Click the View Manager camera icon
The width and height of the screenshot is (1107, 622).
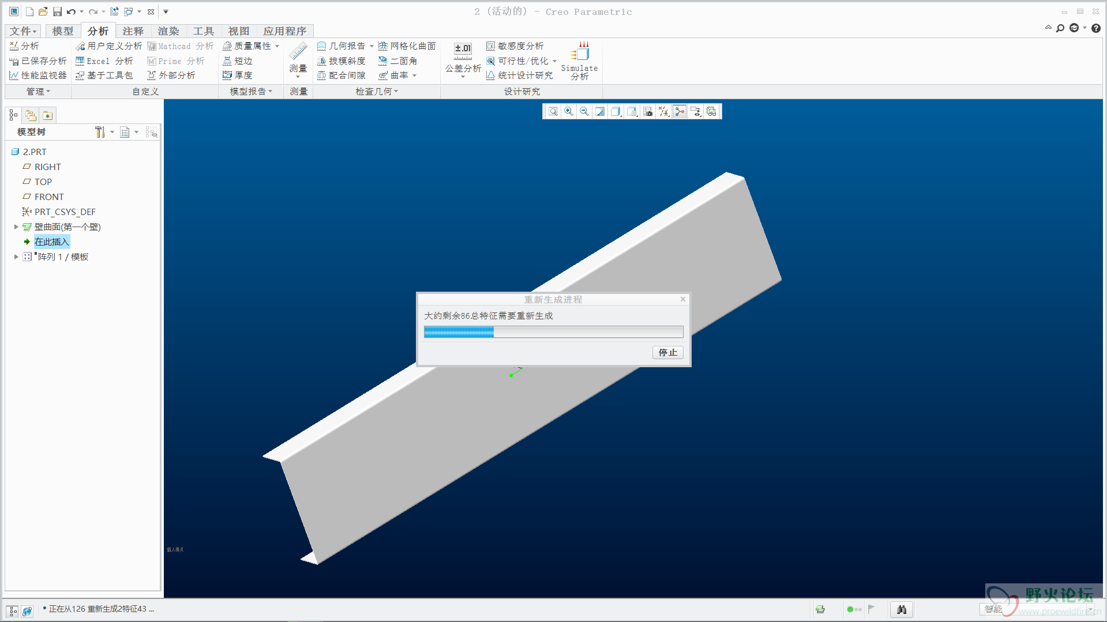pos(648,112)
